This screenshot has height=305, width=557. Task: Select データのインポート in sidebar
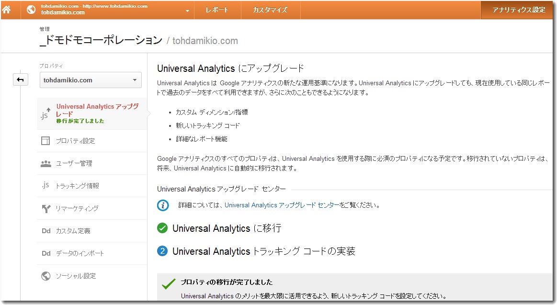point(80,253)
